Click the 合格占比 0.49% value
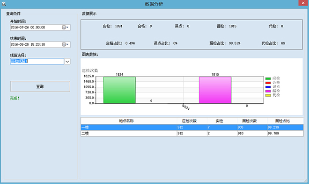Image resolution: width=309 pixels, height=184 pixels. point(130,43)
